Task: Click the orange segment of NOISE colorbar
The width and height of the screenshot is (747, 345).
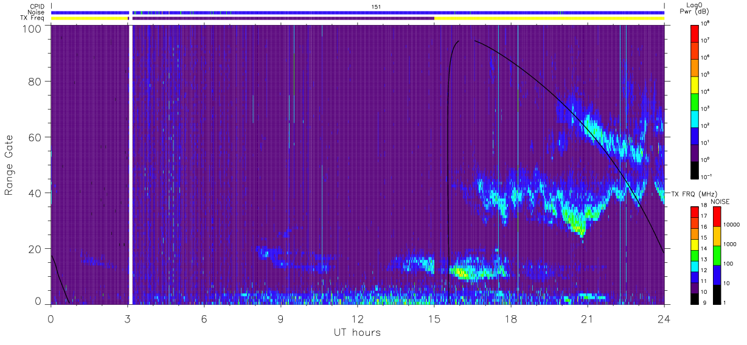Action: (717, 236)
